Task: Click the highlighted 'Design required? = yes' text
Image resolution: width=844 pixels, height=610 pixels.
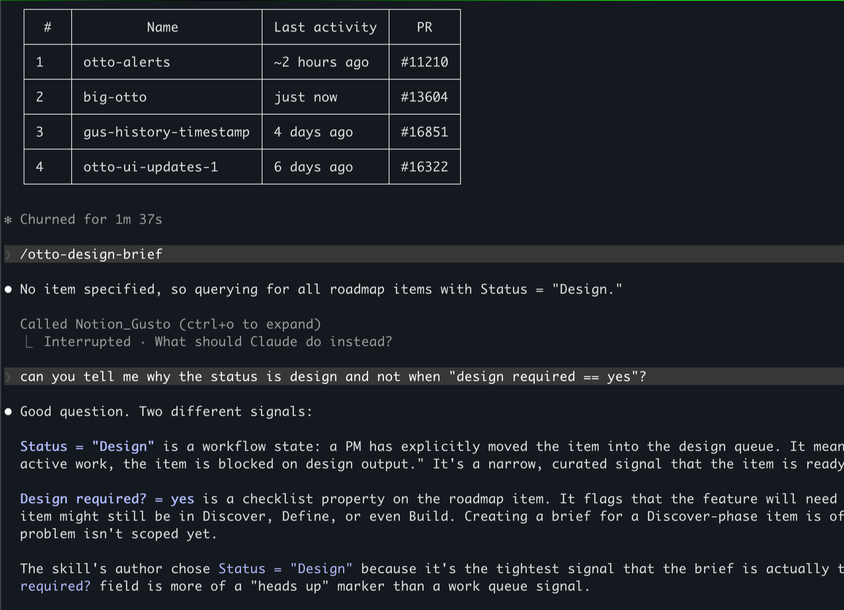Action: 107,499
